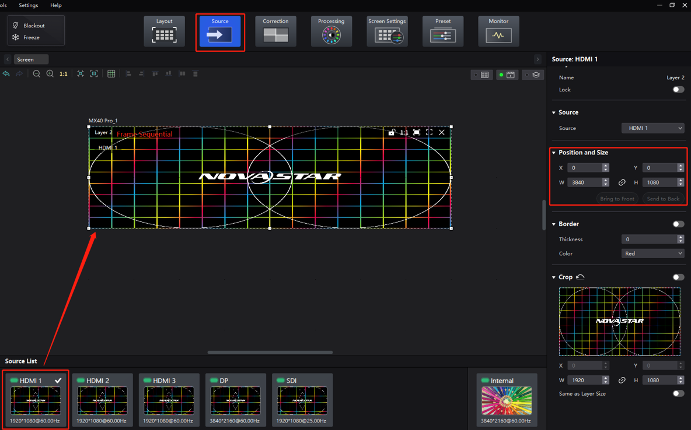Open the Help menu
The width and height of the screenshot is (691, 430).
tap(56, 5)
